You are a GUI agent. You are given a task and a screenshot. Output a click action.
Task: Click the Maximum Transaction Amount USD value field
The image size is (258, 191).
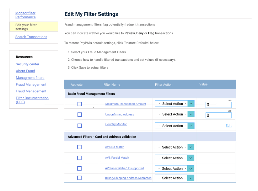point(218,105)
